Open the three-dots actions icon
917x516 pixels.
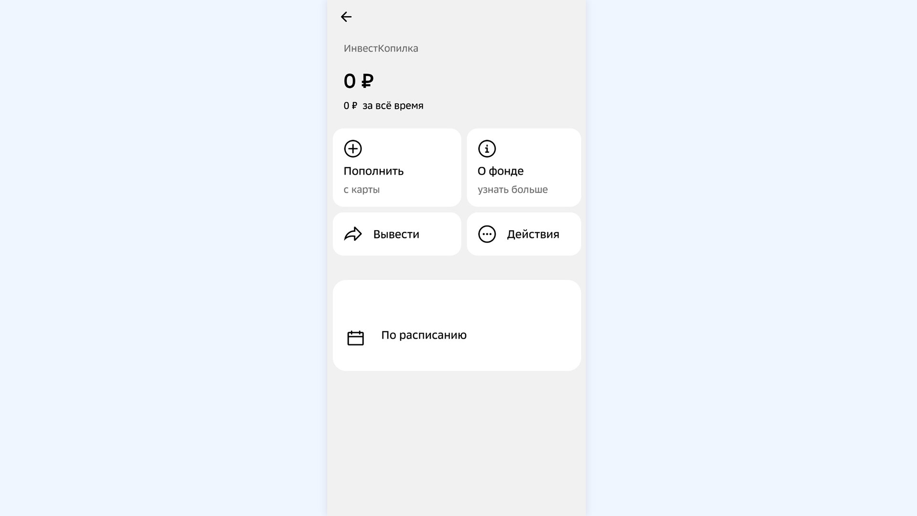click(487, 234)
